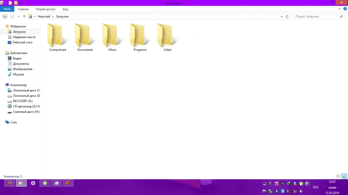Open the Изображения library
Screen dimensions: 348x195
tap(20, 69)
